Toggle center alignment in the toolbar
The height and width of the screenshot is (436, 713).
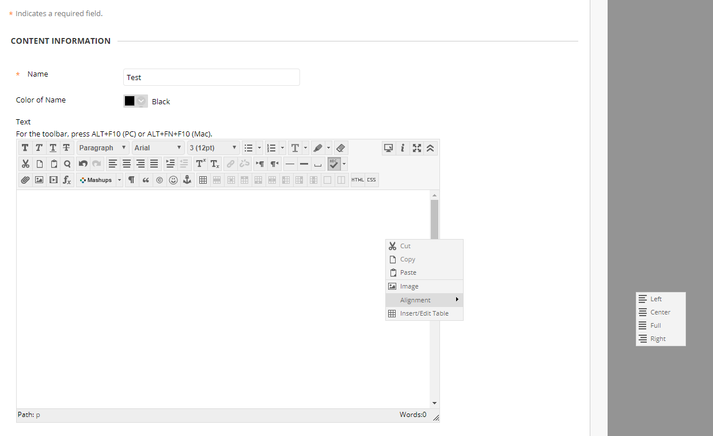pos(127,164)
